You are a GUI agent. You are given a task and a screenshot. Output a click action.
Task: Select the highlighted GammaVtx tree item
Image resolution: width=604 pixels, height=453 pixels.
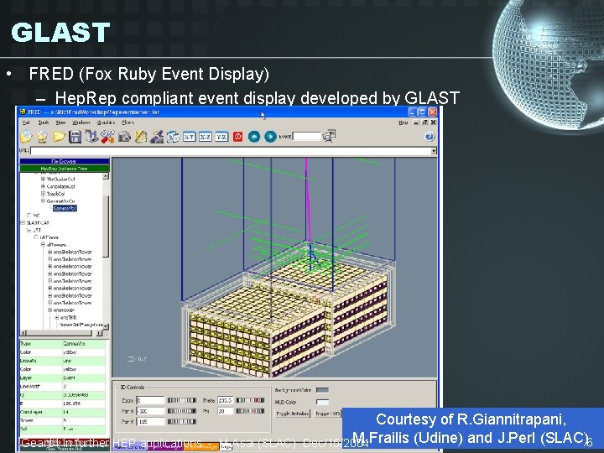coord(65,208)
